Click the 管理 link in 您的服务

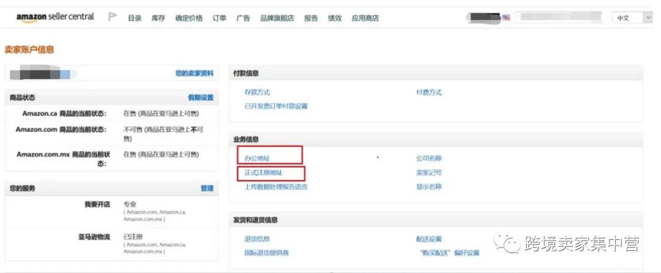pos(207,189)
